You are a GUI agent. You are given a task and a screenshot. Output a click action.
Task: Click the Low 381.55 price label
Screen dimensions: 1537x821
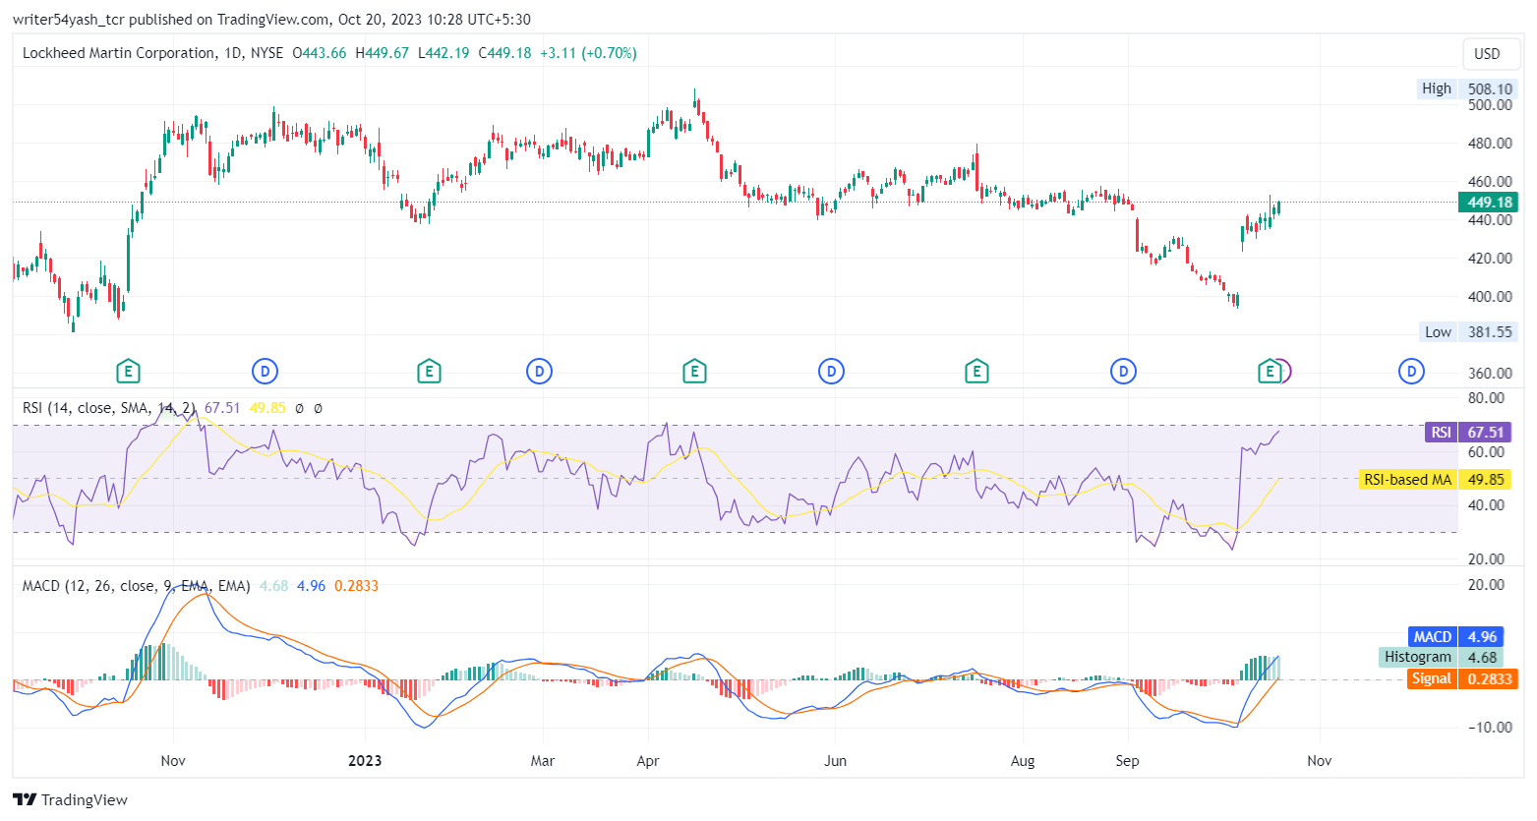1469,331
